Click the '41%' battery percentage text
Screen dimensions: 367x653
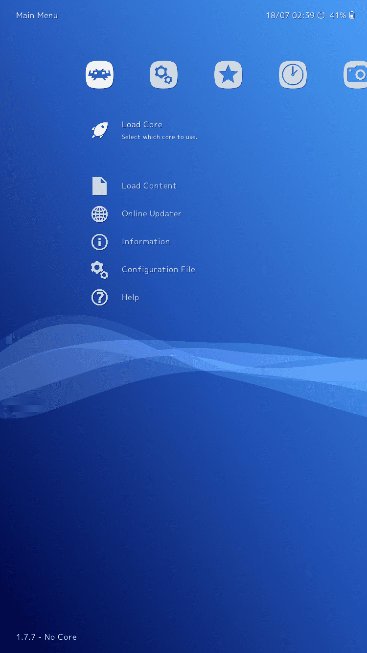338,15
